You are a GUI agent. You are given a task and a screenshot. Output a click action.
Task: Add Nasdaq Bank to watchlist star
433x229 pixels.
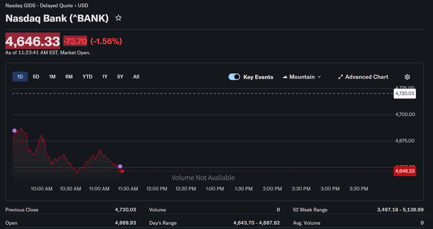coord(118,18)
